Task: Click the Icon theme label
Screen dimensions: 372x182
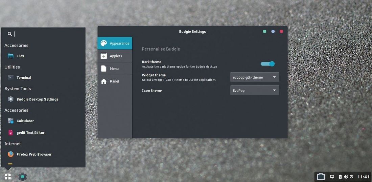Action: point(152,90)
